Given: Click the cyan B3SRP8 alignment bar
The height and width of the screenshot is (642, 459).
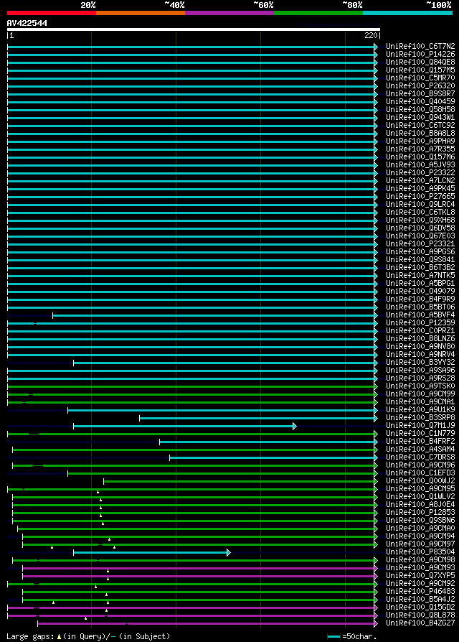Looking at the screenshot, I should click(x=257, y=419).
